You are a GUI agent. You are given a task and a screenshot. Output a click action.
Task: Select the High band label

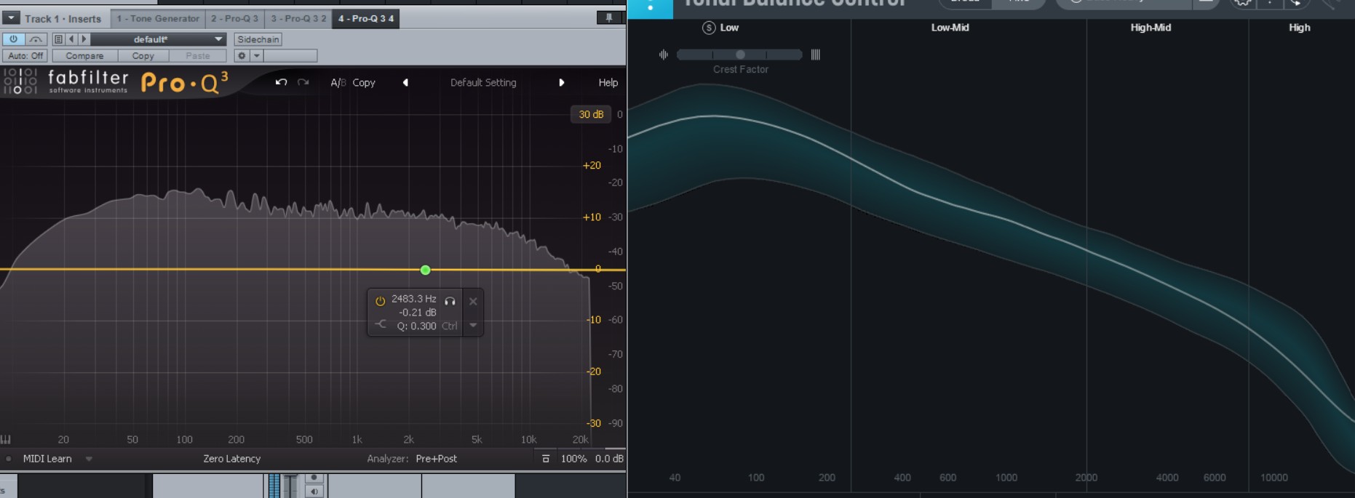pos(1299,28)
